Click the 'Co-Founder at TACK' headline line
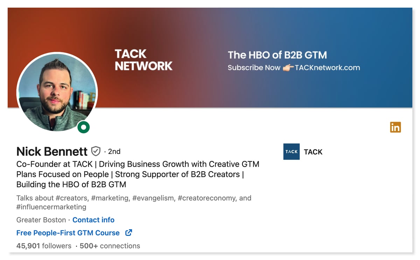The image size is (420, 260). point(138,164)
